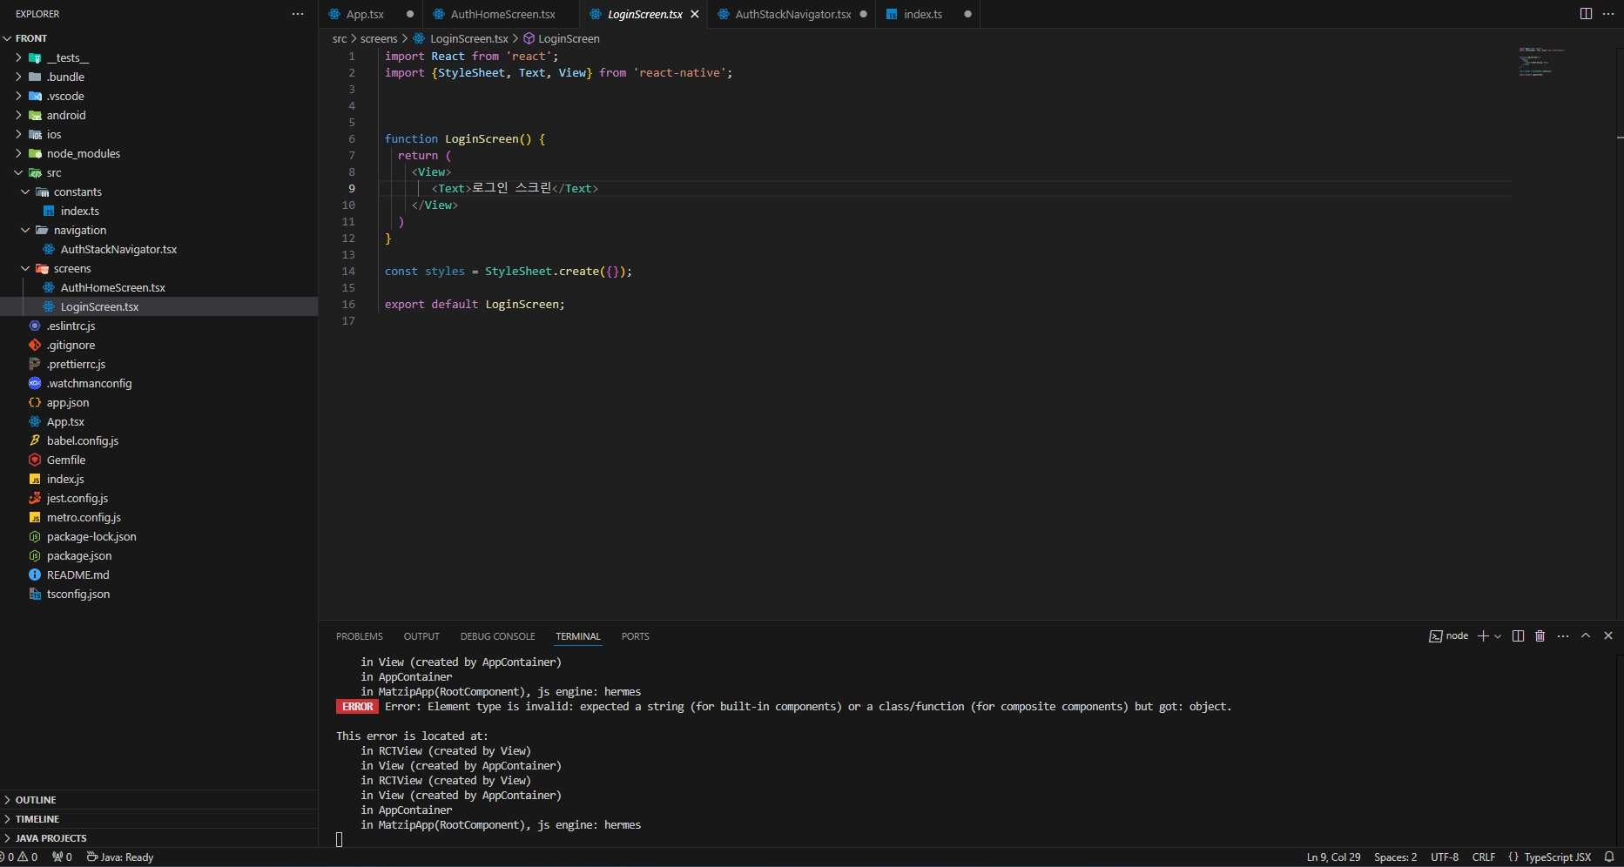The height and width of the screenshot is (867, 1624).
Task: Click Java: Ready status indicator
Action: click(x=120, y=857)
